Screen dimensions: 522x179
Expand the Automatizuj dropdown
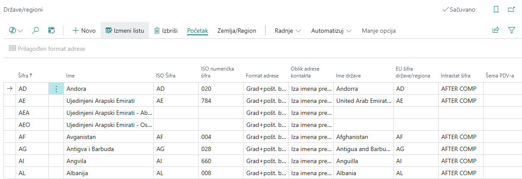click(331, 31)
